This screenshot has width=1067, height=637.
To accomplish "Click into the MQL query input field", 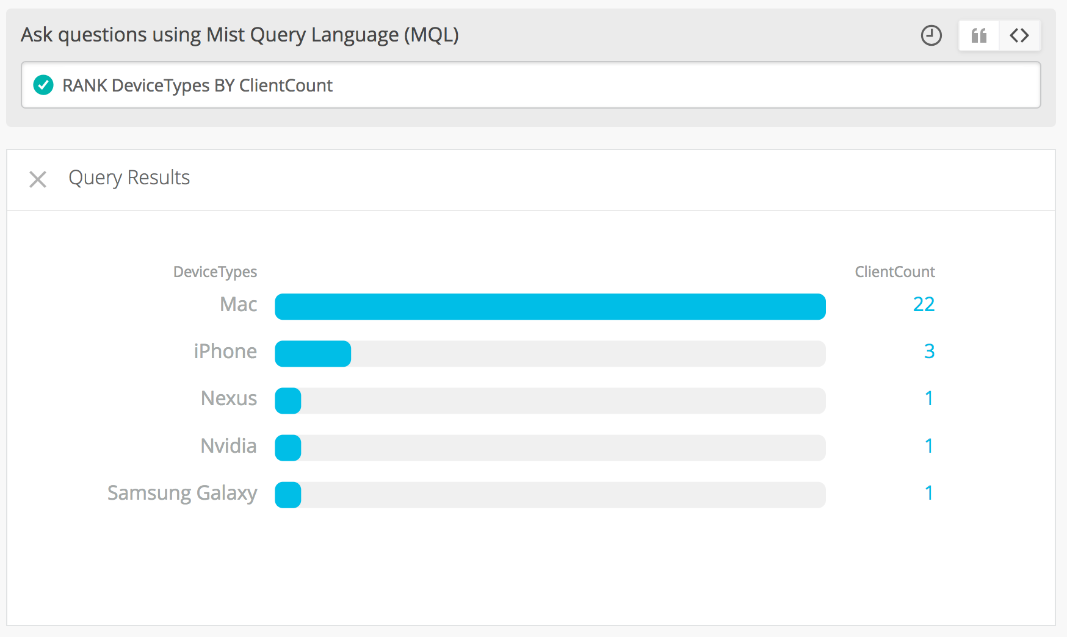I will pos(549,85).
